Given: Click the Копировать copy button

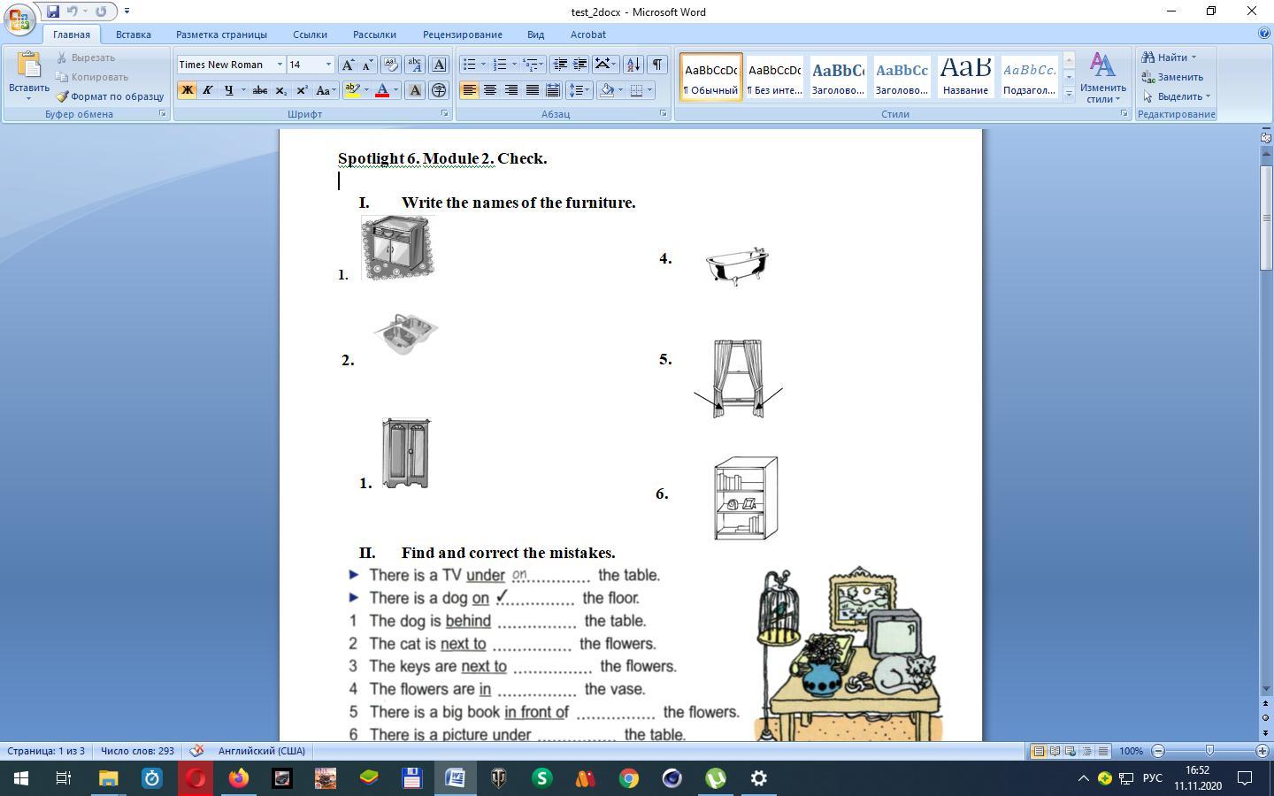Looking at the screenshot, I should (x=92, y=77).
